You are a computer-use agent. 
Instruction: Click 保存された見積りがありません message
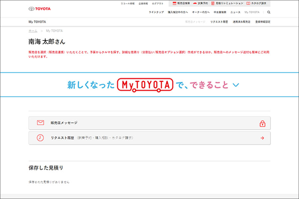pos(49,182)
